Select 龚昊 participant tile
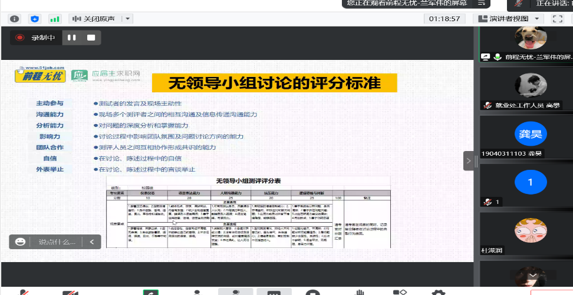 526,135
